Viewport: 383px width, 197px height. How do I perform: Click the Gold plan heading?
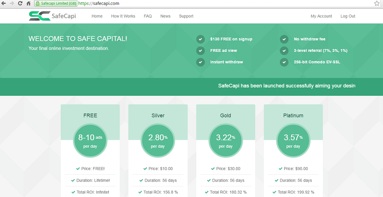[225, 115]
